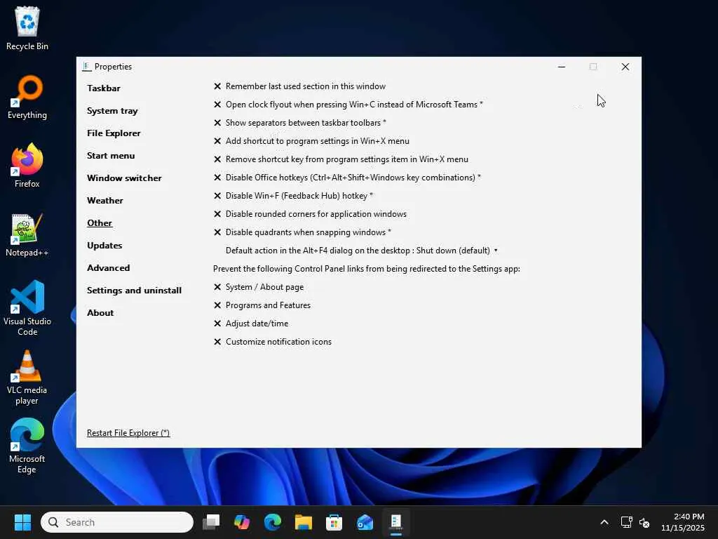The image size is (718, 539).
Task: Minimize the Properties window
Action: tap(562, 67)
